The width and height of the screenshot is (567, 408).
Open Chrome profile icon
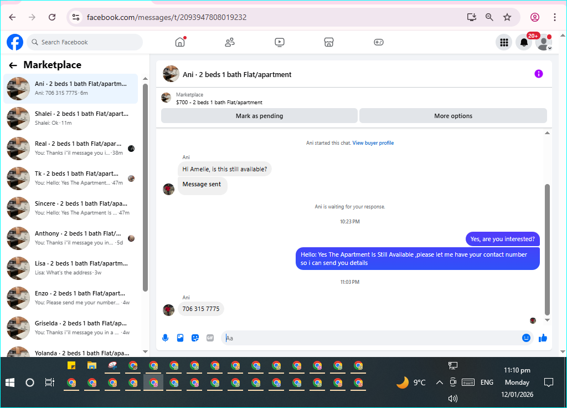535,17
